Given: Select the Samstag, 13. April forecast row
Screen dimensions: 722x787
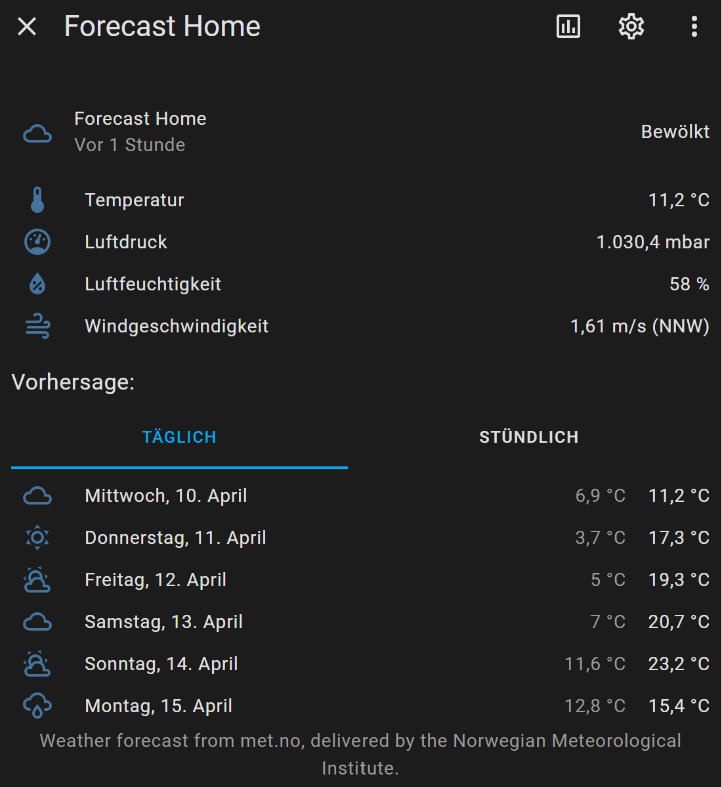Looking at the screenshot, I should click(361, 622).
